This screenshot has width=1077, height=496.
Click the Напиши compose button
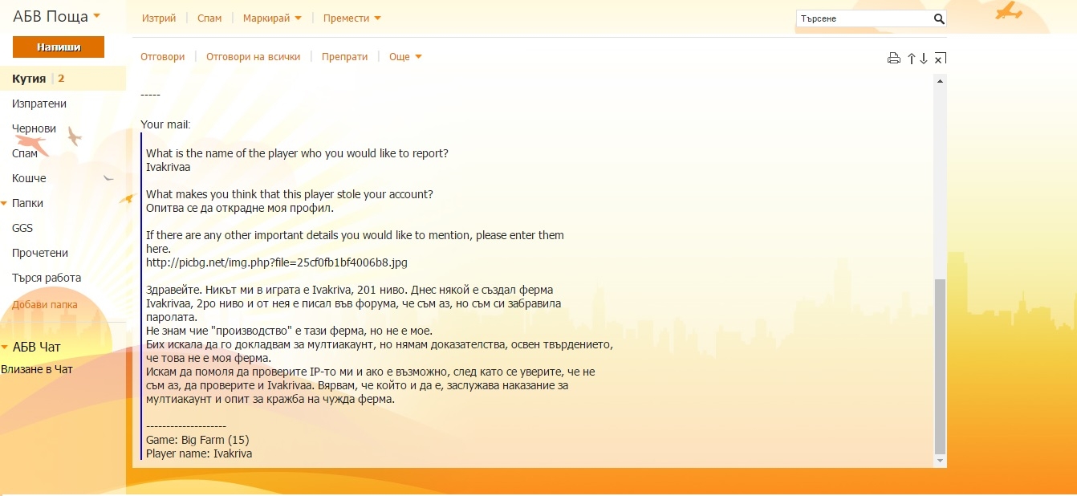click(x=59, y=47)
